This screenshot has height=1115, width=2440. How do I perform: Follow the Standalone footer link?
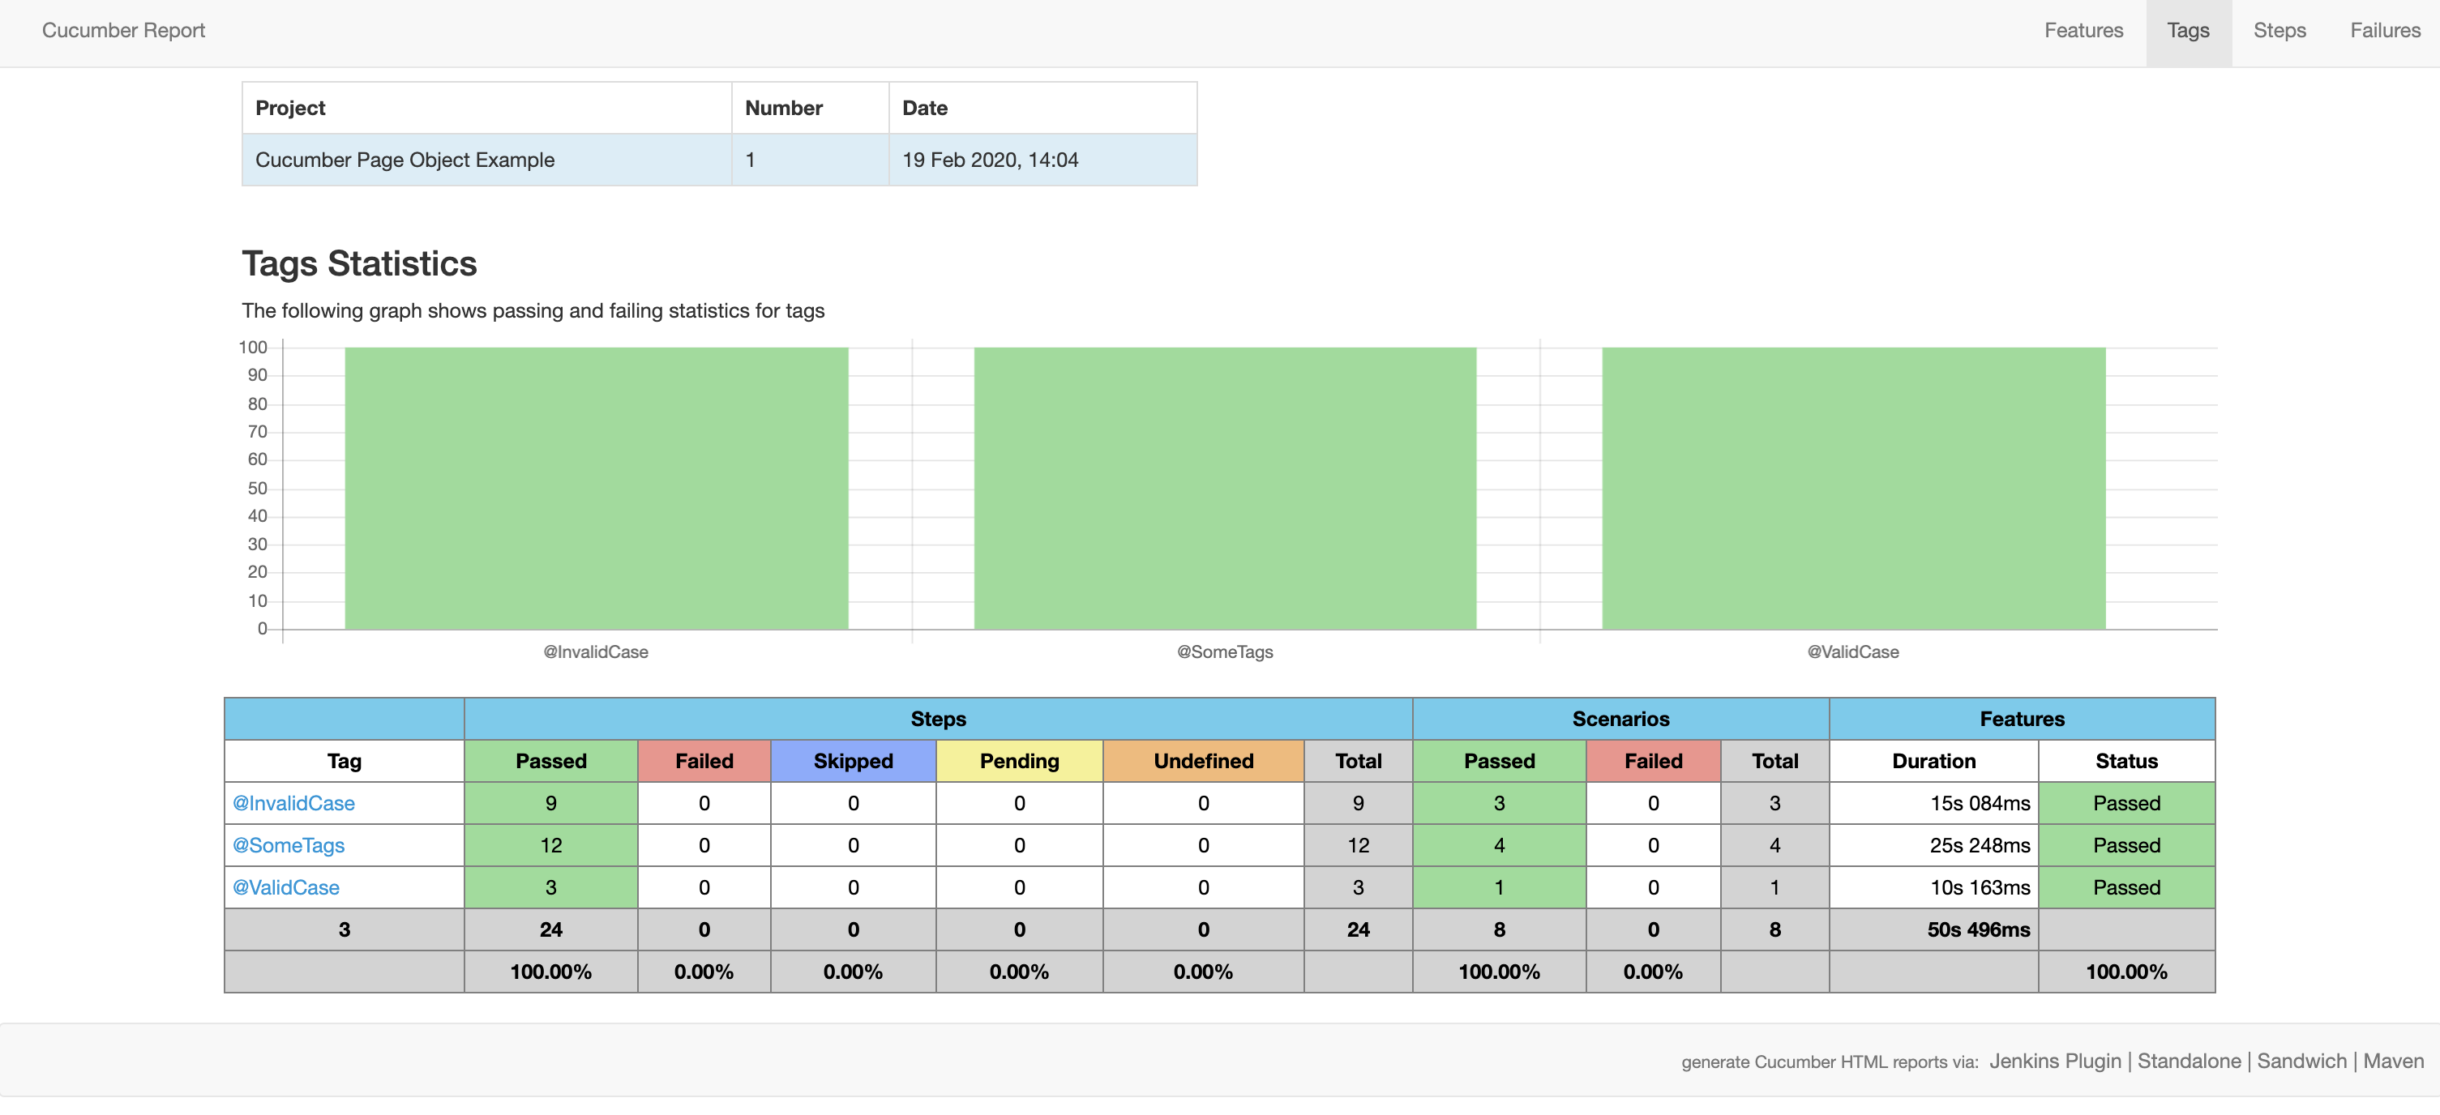(x=2188, y=1061)
